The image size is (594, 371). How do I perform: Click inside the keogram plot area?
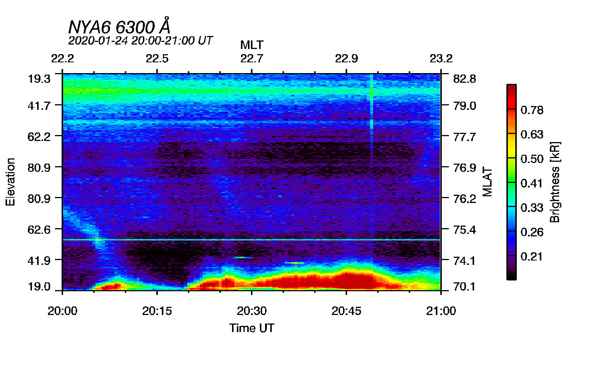(252, 182)
